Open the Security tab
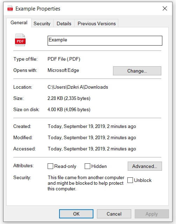This screenshot has width=176, height=224. (x=42, y=23)
